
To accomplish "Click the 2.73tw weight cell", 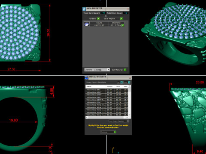I will (118, 25).
